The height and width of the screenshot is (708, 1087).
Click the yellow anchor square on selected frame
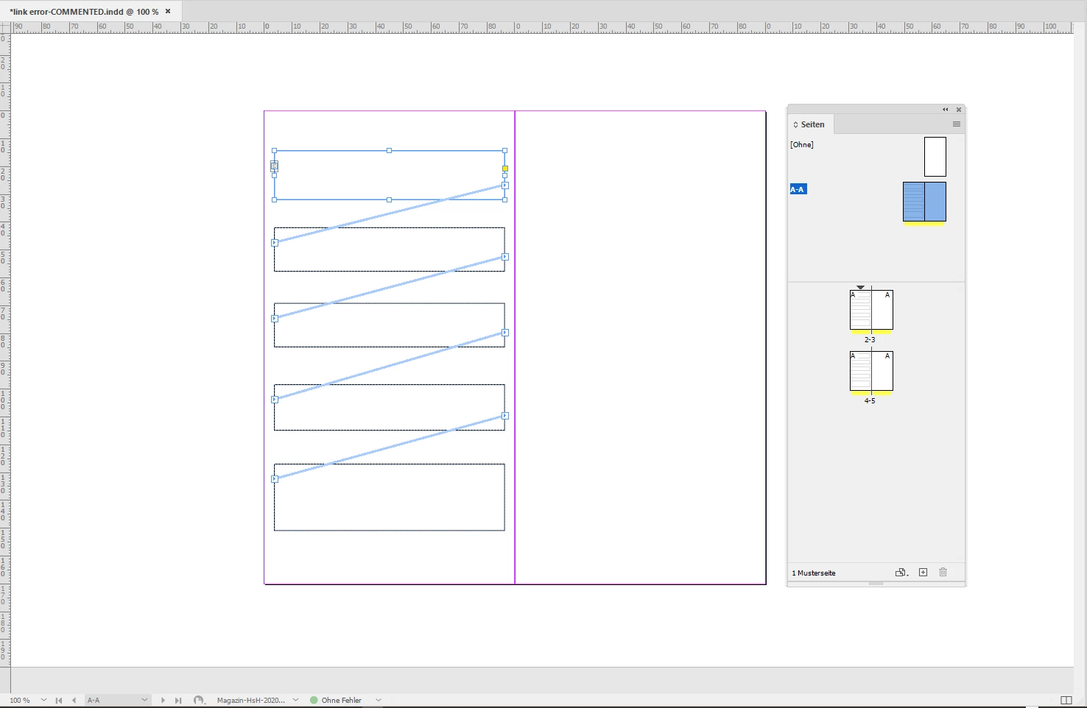pos(505,169)
